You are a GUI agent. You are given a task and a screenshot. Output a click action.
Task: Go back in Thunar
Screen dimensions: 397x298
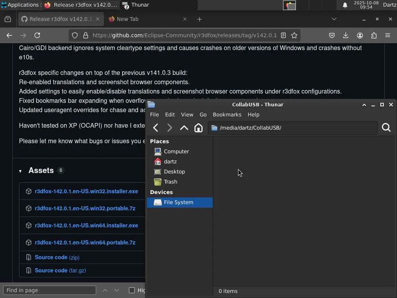tap(156, 128)
